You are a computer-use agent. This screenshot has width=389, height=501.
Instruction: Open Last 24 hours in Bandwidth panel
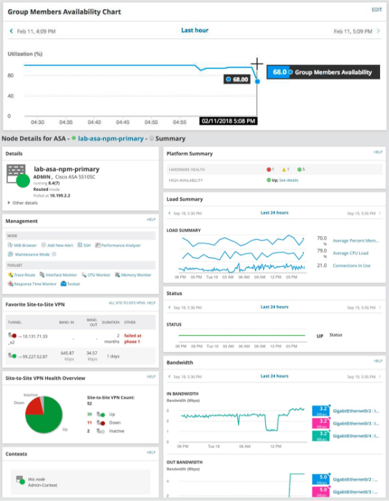click(x=274, y=376)
